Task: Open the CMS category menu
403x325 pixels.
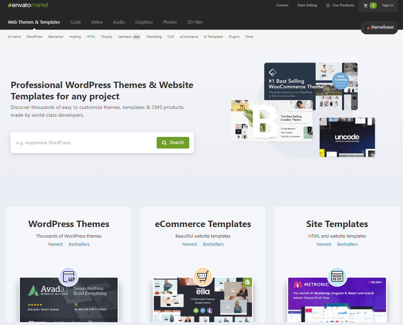Action: coord(171,37)
